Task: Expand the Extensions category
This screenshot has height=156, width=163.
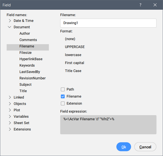Action: pos(10,129)
